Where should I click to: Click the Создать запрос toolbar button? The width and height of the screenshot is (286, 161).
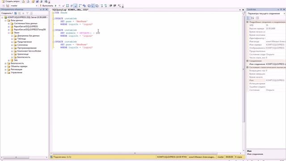point(11,1)
